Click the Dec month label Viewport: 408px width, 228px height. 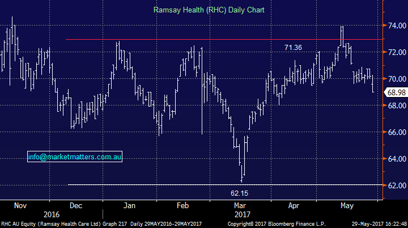point(76,205)
